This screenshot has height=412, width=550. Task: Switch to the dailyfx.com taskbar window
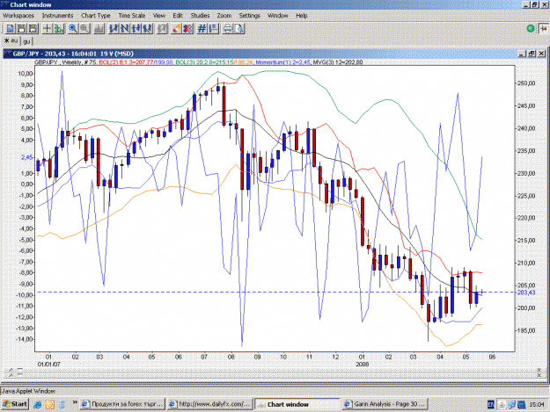click(x=209, y=404)
